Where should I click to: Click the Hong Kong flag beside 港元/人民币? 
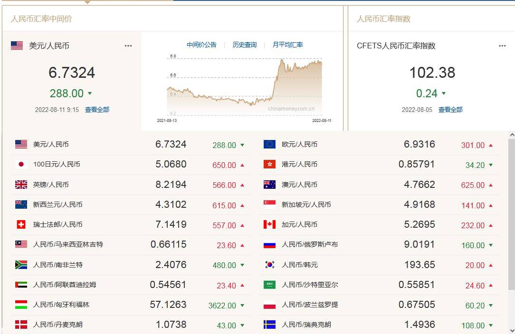(269, 164)
